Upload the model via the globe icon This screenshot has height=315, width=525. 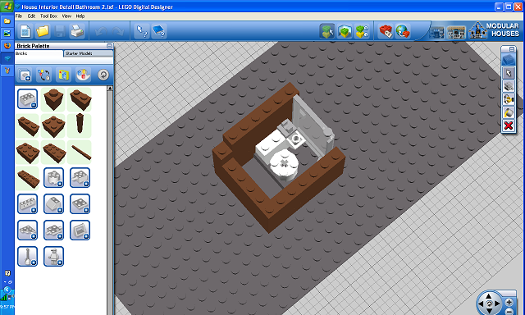coord(403,31)
